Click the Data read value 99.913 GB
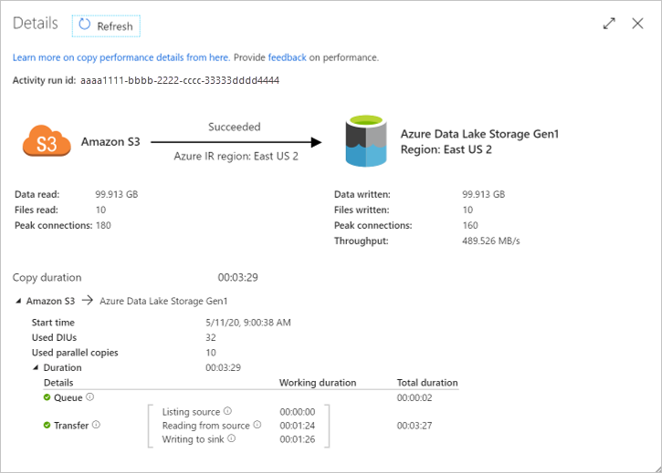662x473 pixels. point(117,194)
